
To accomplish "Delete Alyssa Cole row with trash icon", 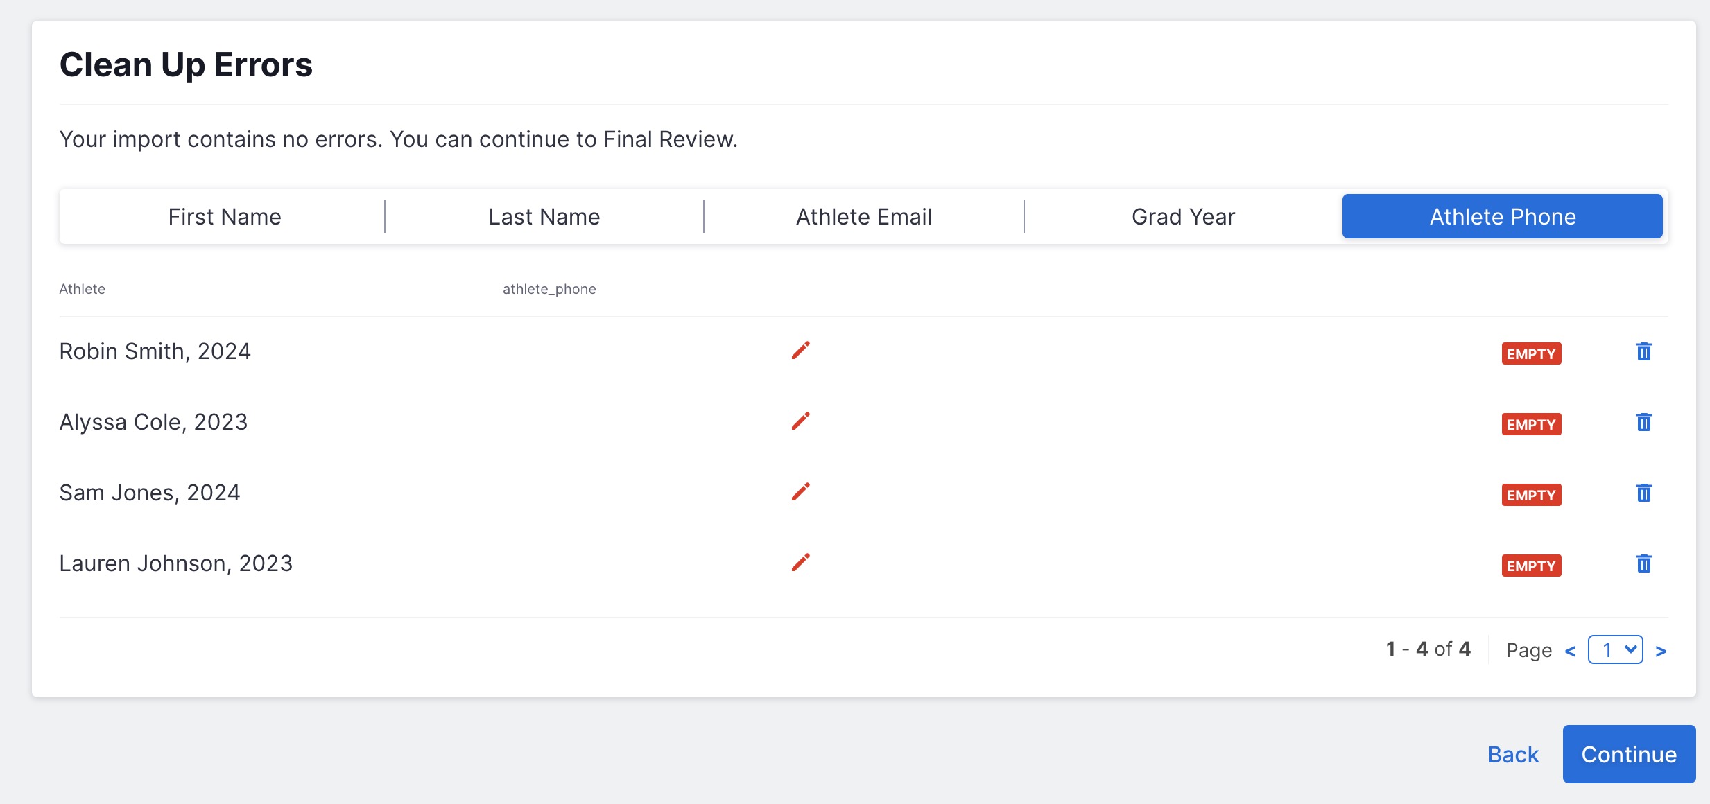I will point(1643,423).
